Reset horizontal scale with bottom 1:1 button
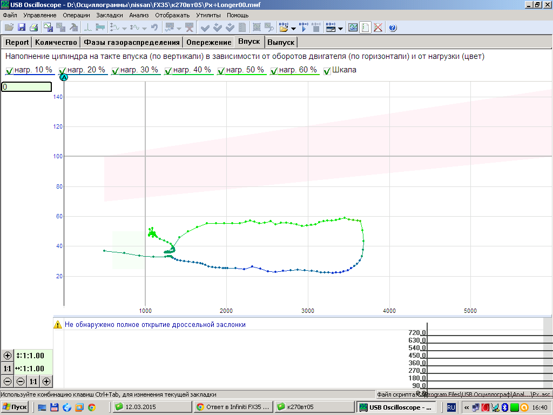 point(33,381)
